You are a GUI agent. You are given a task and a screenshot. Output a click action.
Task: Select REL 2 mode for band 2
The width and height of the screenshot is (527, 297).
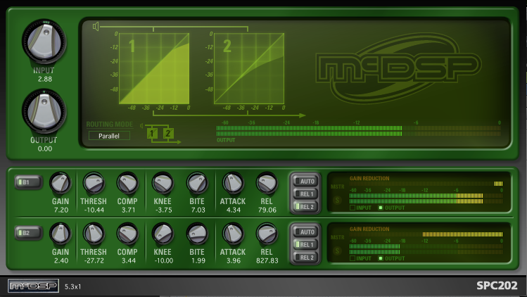tap(305, 258)
